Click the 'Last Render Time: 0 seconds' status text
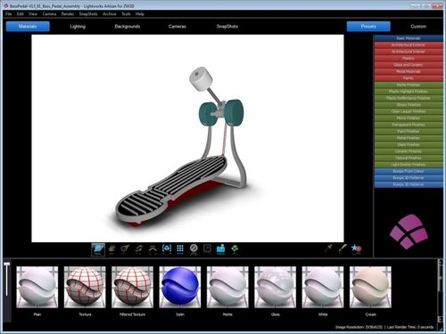Viewport: 446px width, 334px height. pyautogui.click(x=410, y=327)
